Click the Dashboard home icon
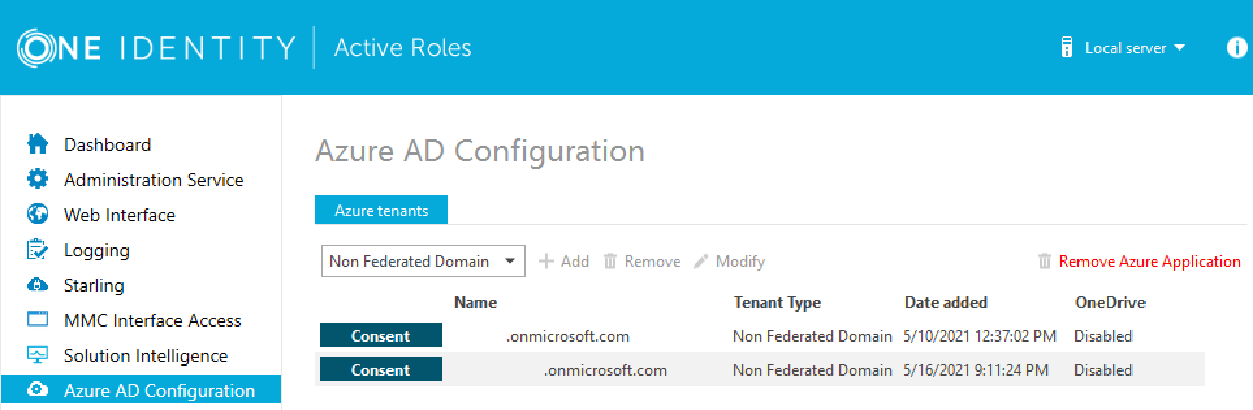Viewport: 1253px width, 410px height. pyautogui.click(x=38, y=144)
